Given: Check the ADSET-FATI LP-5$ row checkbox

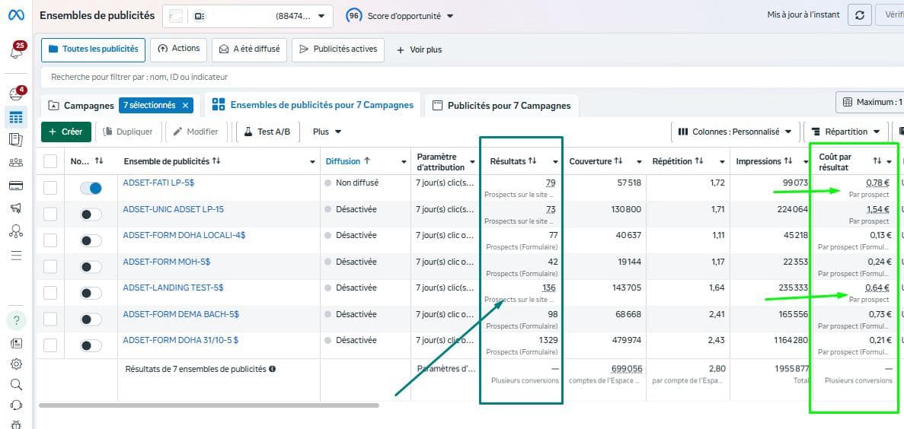Looking at the screenshot, I should [50, 188].
